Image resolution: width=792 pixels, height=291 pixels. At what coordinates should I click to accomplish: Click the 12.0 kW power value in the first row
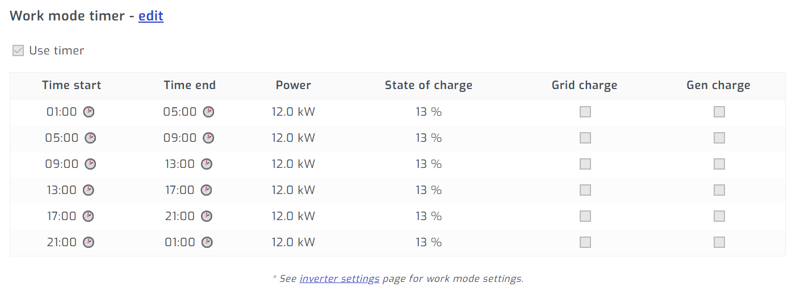click(x=293, y=112)
